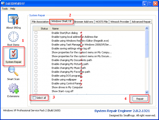Check Enable typing local address in Address Bar
This screenshot has height=120, width=159.
coord(36,37)
